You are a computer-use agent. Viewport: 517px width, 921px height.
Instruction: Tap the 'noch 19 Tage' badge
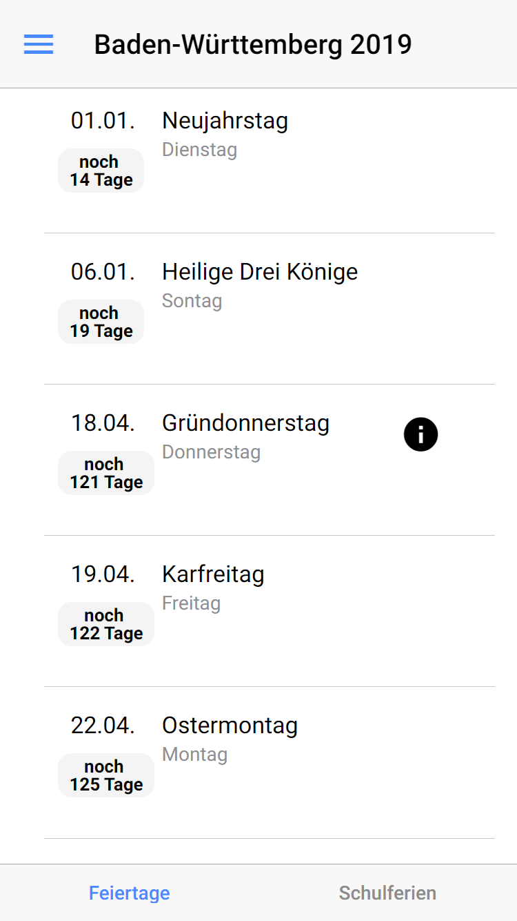tap(101, 322)
